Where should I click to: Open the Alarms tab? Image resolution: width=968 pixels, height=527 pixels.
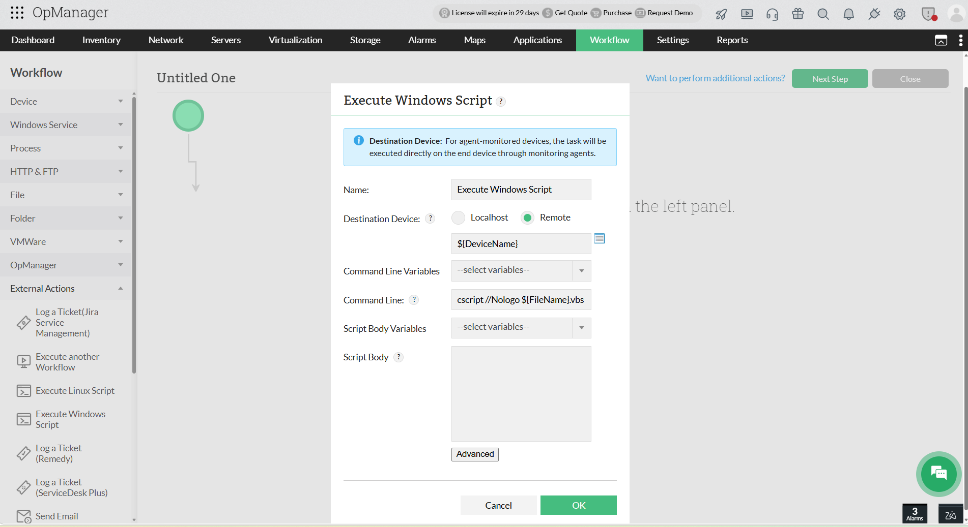422,40
